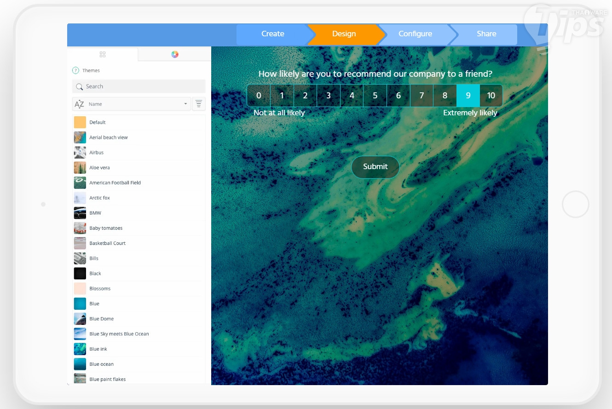Click the "Basketball Court" theme name
The width and height of the screenshot is (612, 409).
click(x=108, y=243)
